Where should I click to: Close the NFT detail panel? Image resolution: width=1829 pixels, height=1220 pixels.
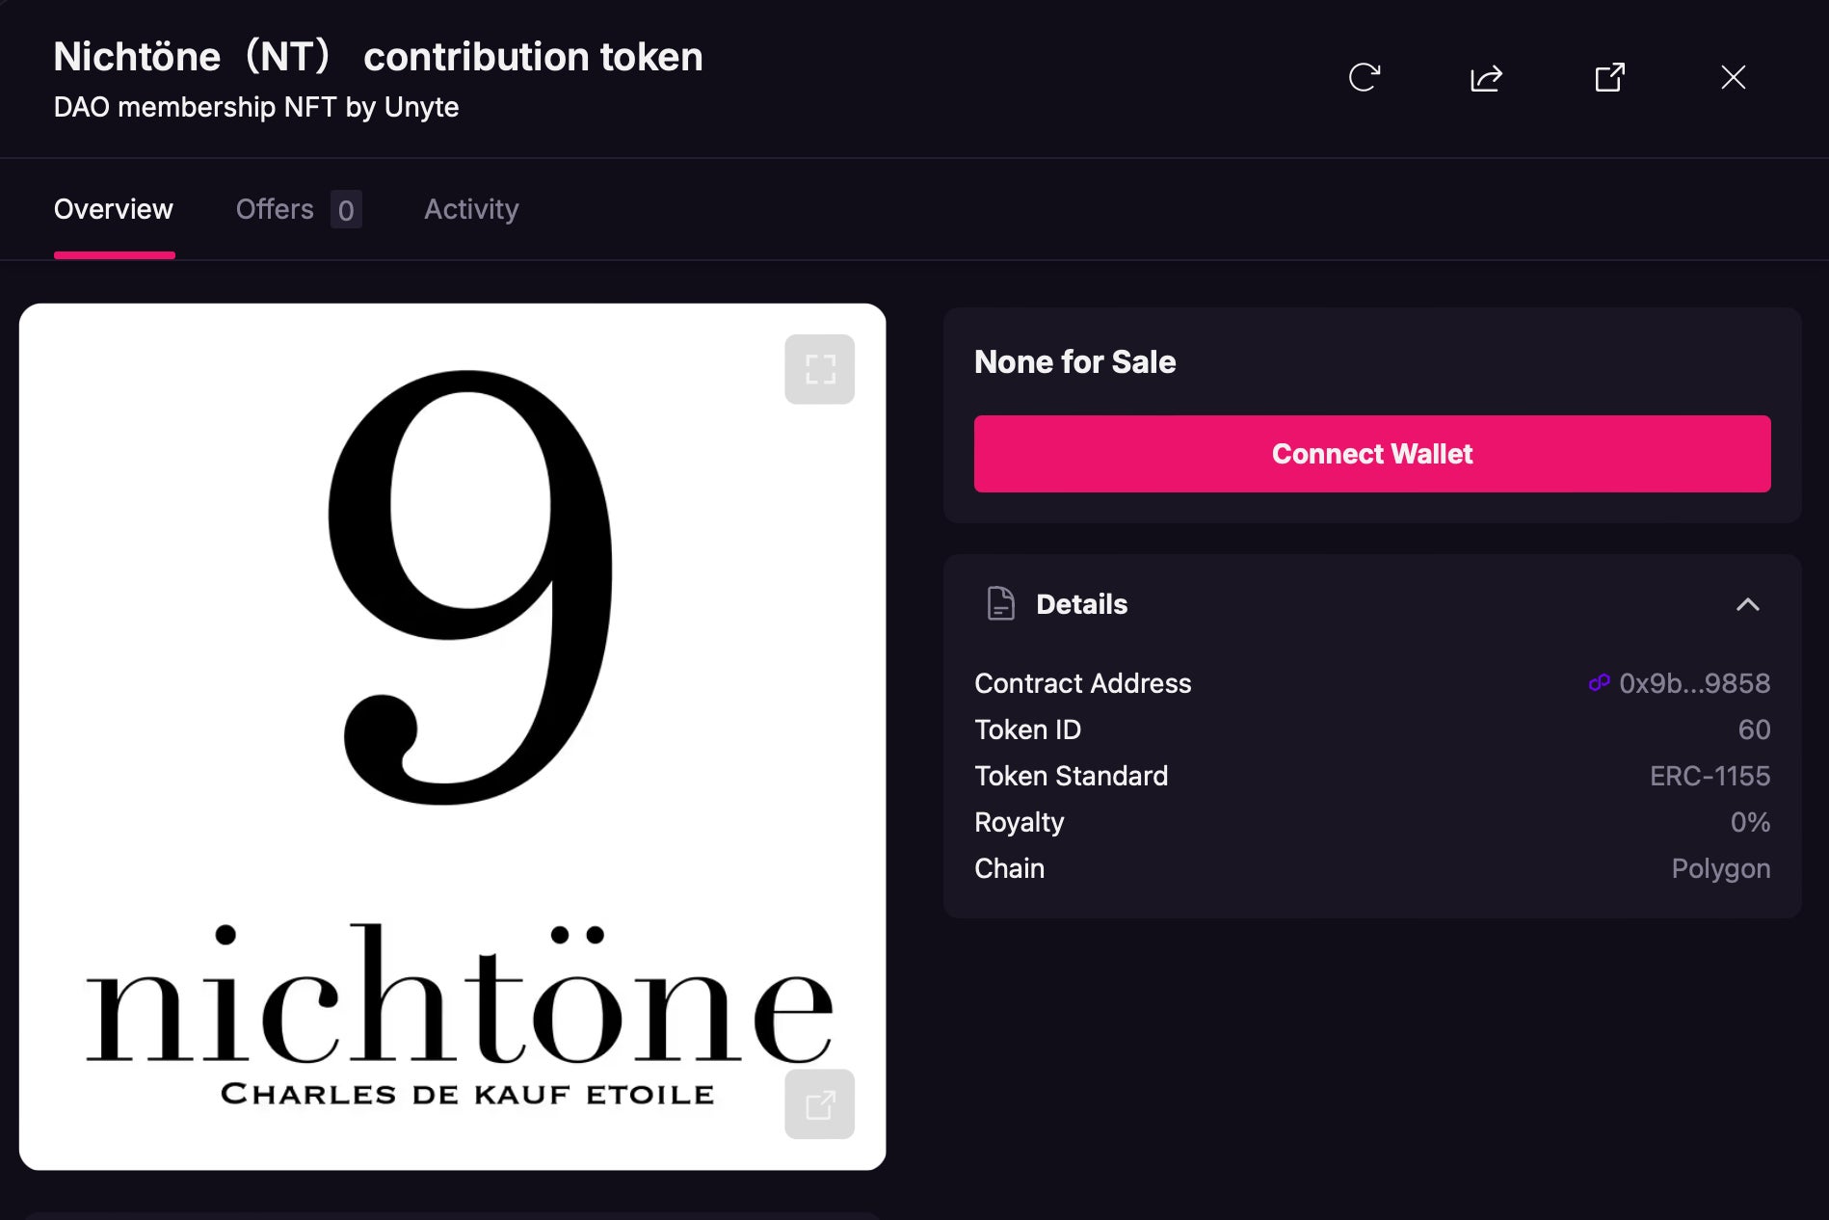(x=1733, y=77)
